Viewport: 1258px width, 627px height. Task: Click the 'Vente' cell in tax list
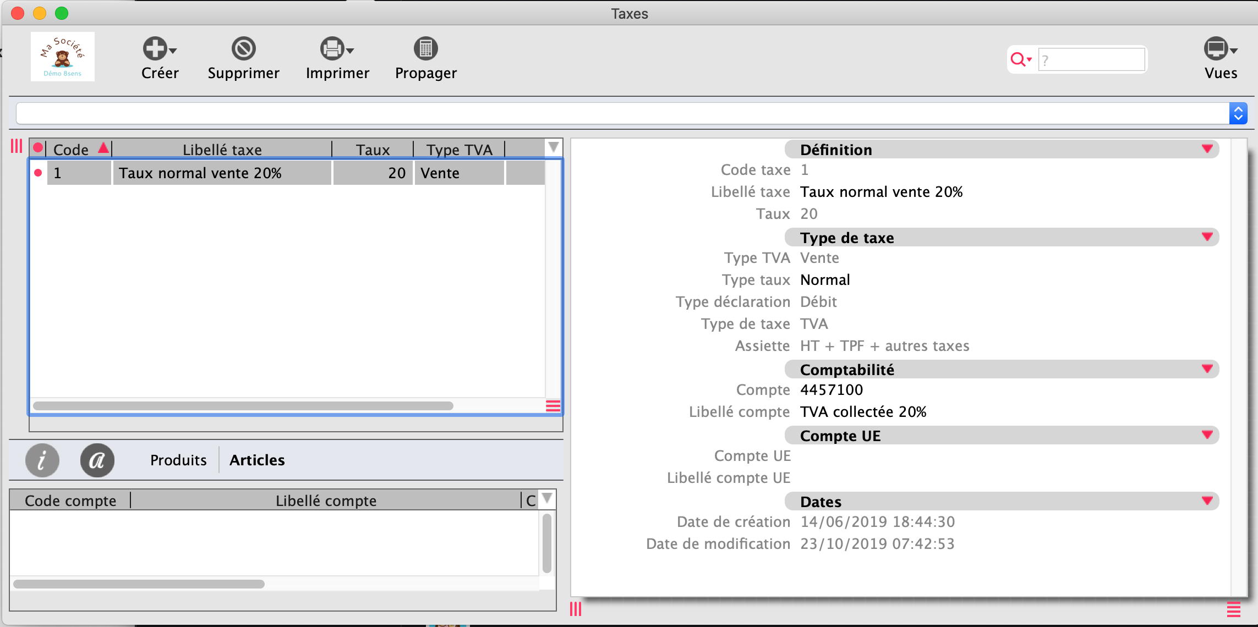point(460,173)
